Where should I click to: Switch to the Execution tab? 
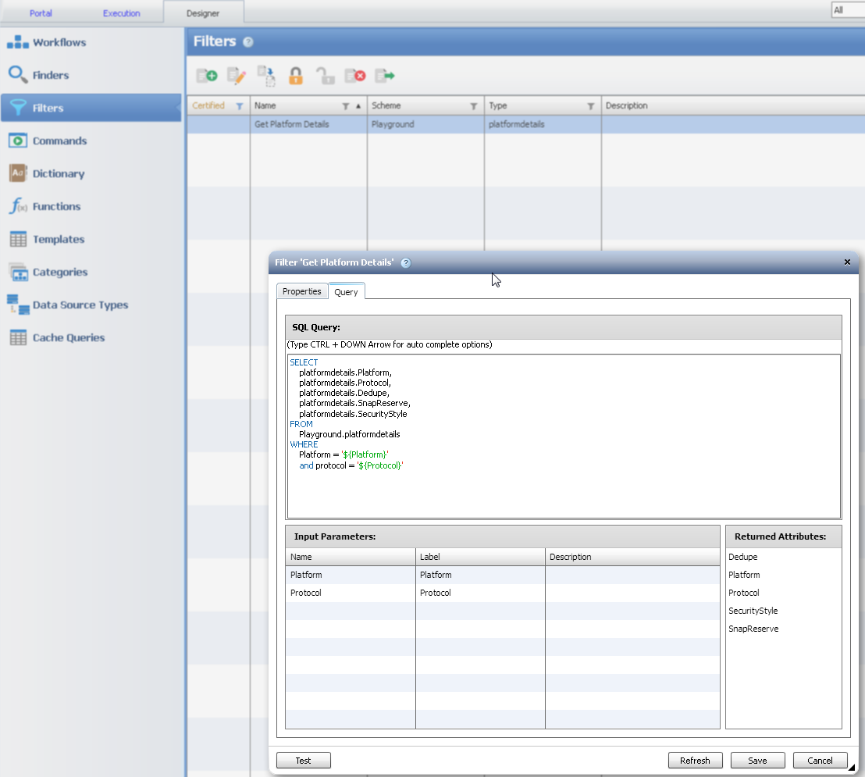tap(122, 13)
